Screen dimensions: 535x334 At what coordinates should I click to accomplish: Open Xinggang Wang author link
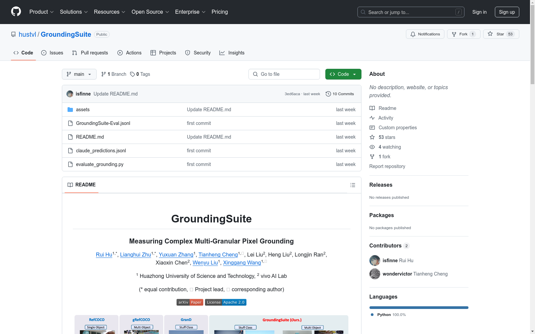coord(242,263)
